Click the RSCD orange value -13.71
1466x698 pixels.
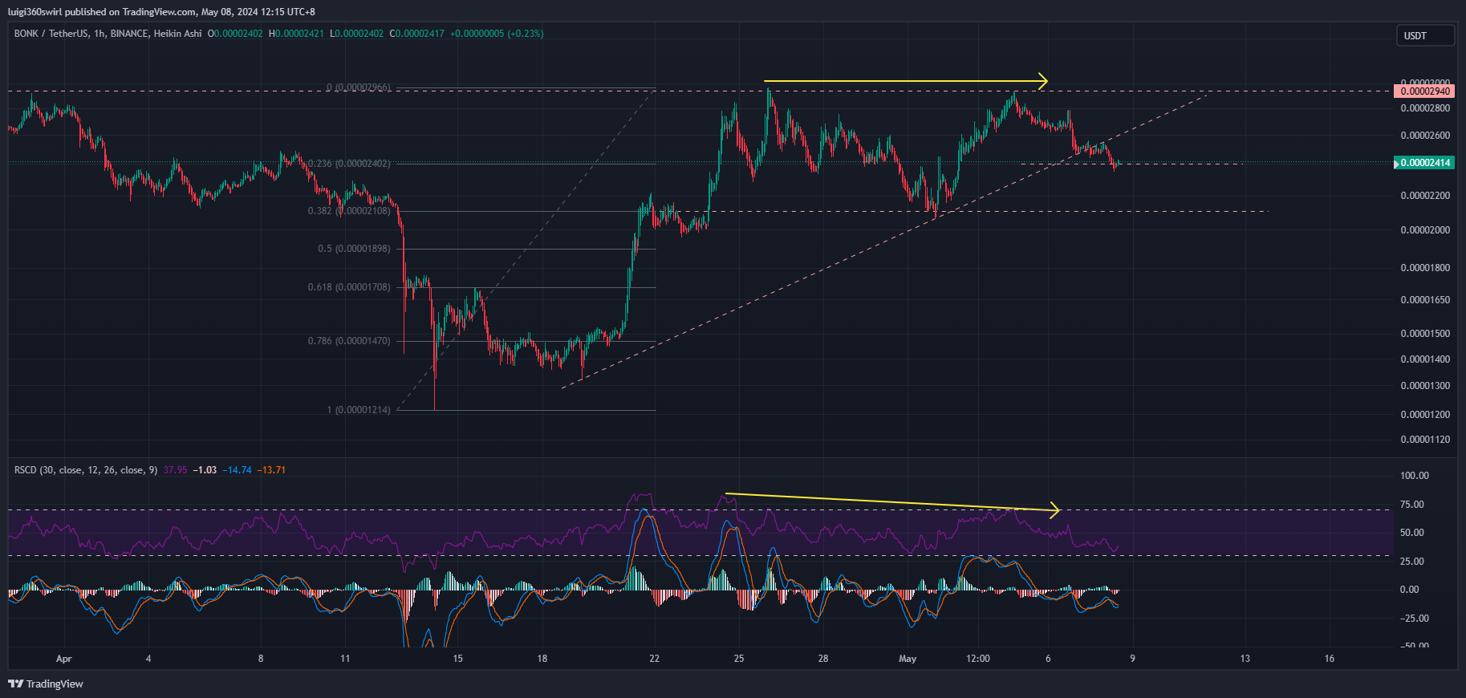271,470
